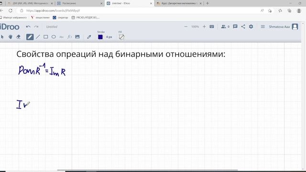Open the секретар bookmark
The width and height of the screenshot is (306, 172).
[61, 18]
